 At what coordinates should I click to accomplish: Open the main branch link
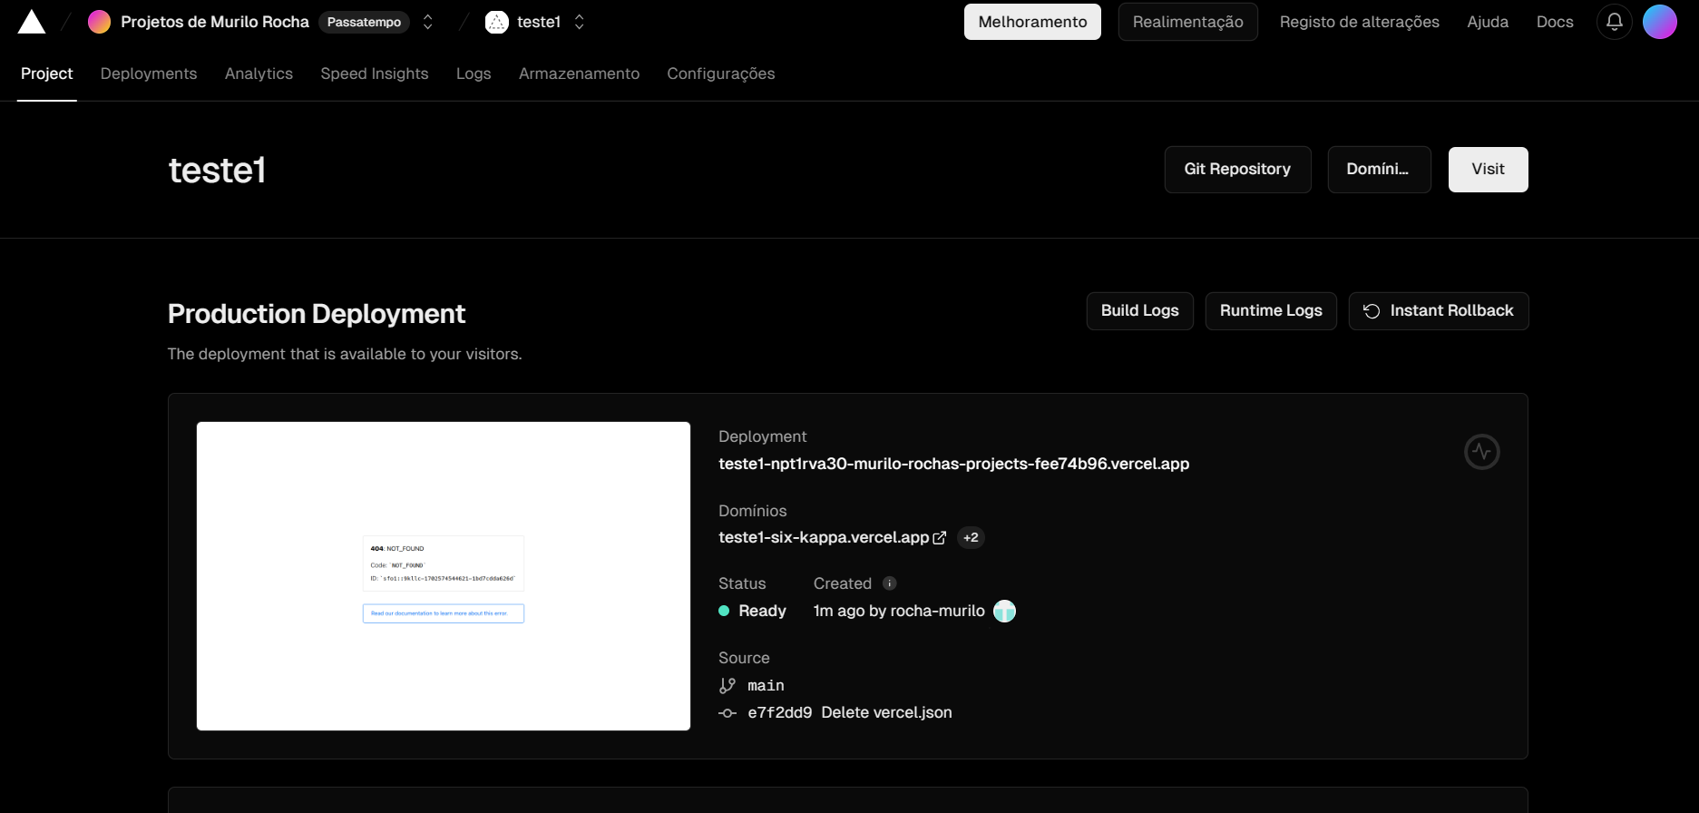(766, 686)
